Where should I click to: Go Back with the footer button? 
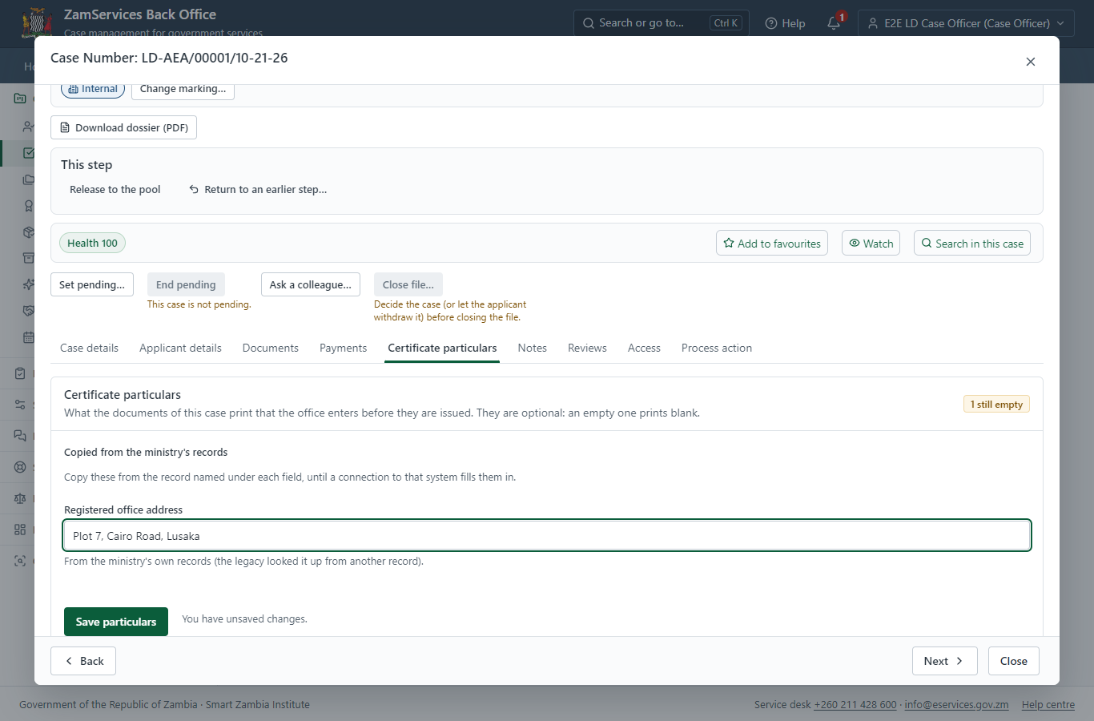pyautogui.click(x=83, y=661)
